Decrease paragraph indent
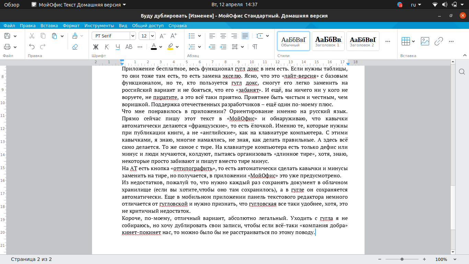 click(x=212, y=47)
